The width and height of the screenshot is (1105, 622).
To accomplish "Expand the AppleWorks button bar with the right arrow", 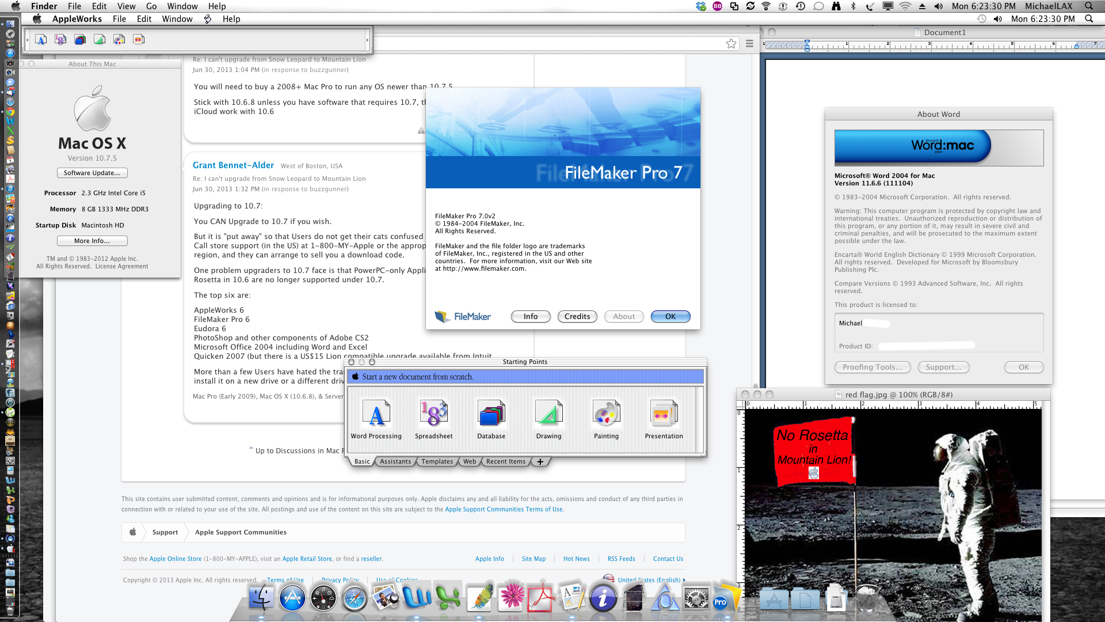I will click(367, 40).
